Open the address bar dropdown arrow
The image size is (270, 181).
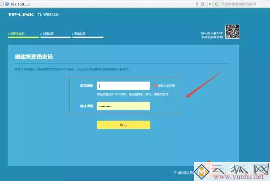[x=210, y=4]
